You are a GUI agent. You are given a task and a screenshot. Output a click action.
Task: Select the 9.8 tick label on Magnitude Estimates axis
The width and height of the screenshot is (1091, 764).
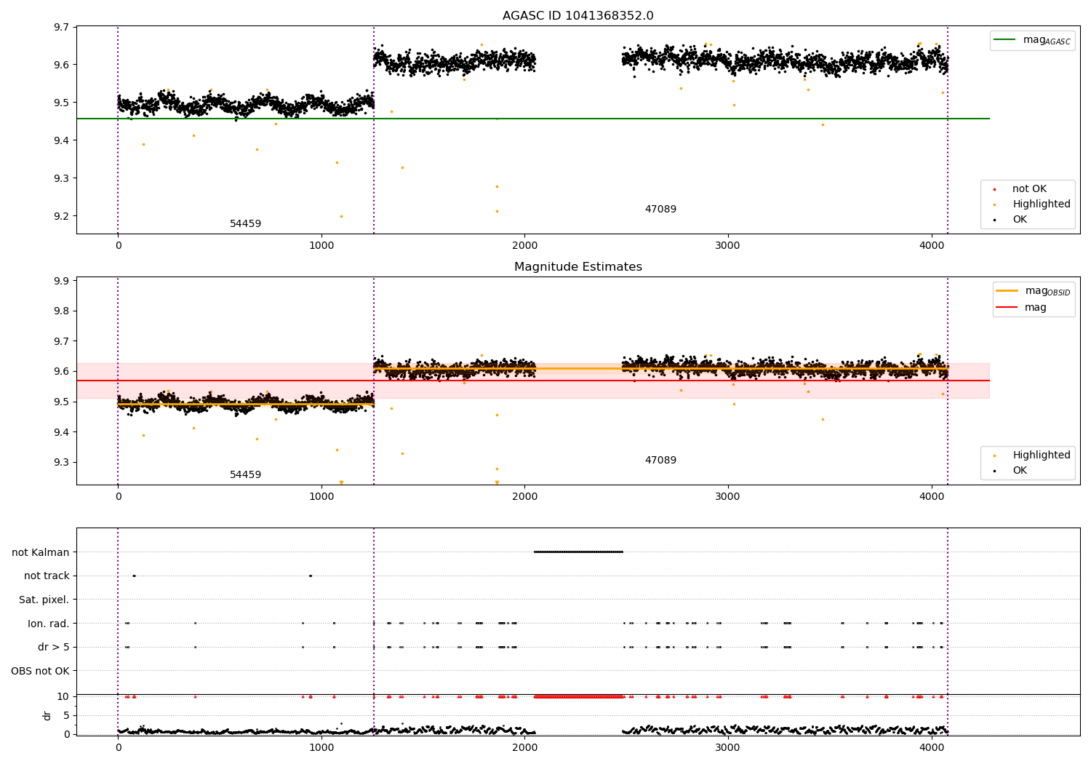61,311
